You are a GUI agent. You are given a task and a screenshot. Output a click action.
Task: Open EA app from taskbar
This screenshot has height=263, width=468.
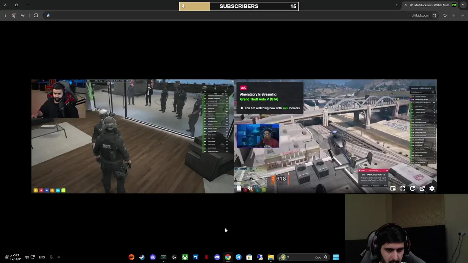tap(131, 257)
